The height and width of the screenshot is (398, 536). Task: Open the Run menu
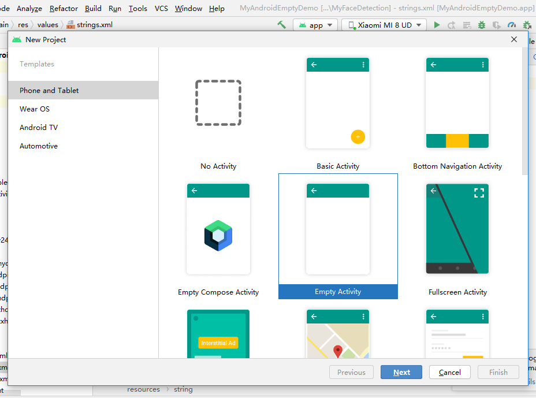tap(115, 9)
